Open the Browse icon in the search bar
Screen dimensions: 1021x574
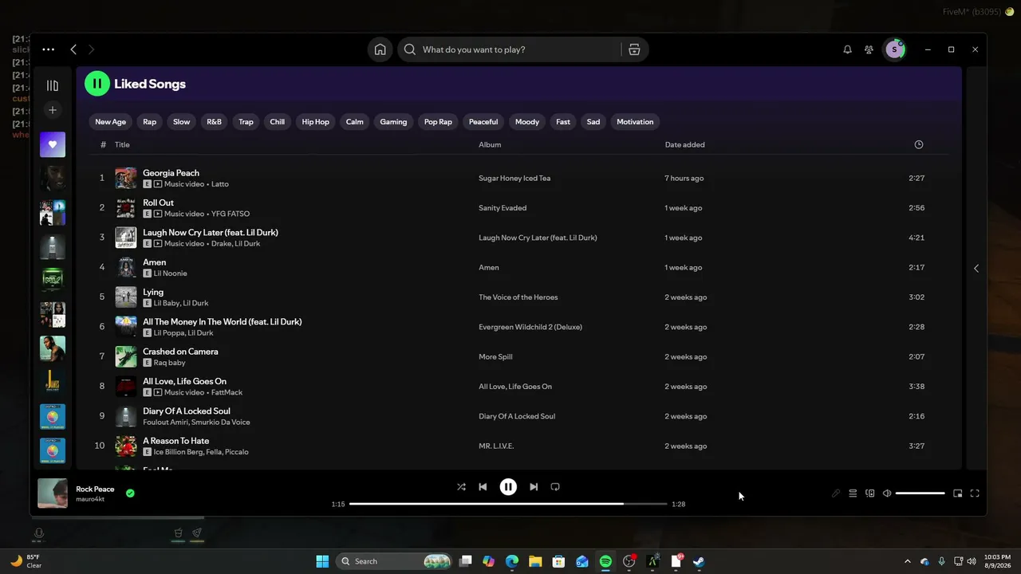coord(634,49)
